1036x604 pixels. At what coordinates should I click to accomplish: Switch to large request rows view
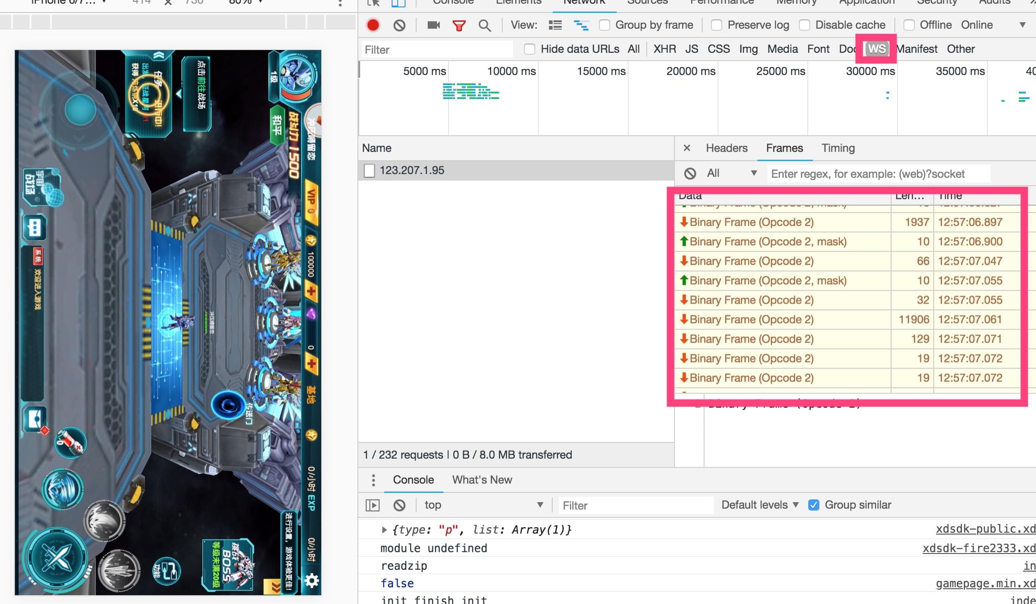[555, 25]
